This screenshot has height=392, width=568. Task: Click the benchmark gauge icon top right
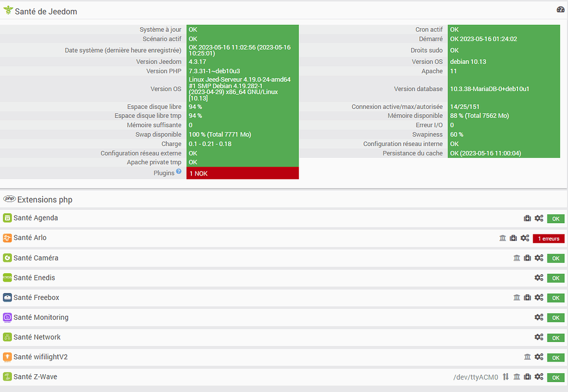[x=560, y=9]
